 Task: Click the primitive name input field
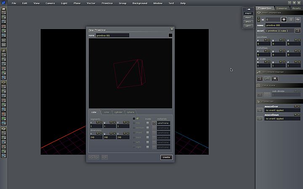point(112,35)
